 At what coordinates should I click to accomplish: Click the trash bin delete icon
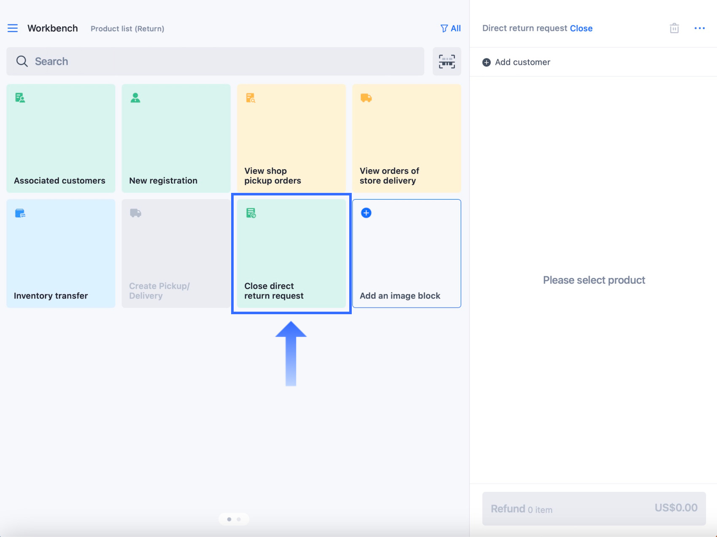tap(674, 28)
